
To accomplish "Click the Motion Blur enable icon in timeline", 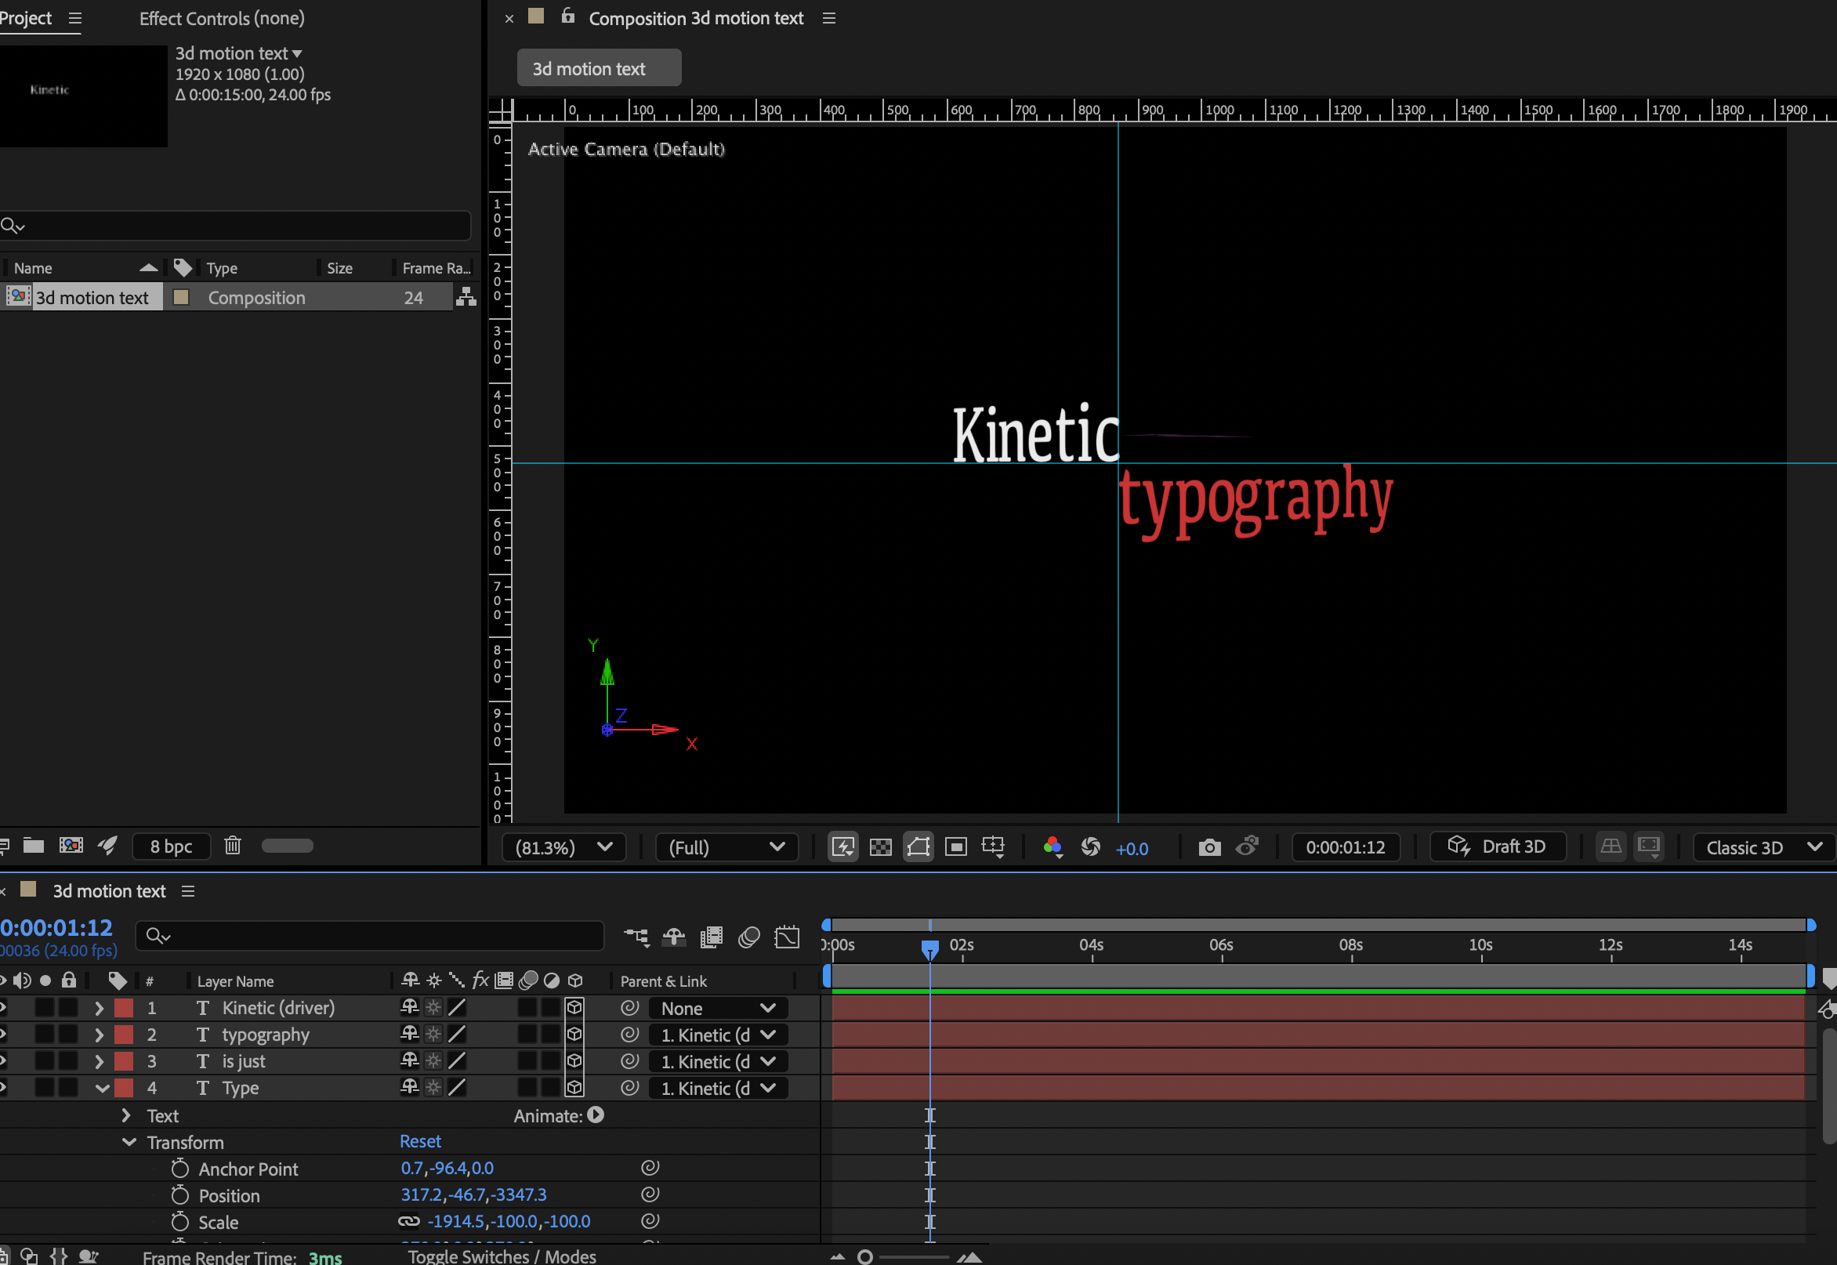I will pos(749,937).
